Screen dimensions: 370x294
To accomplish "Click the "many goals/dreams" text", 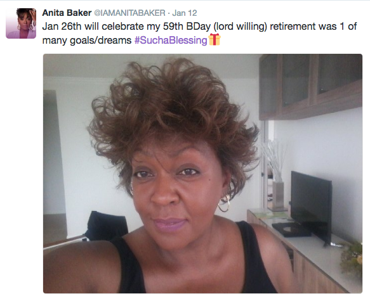I will (87, 41).
